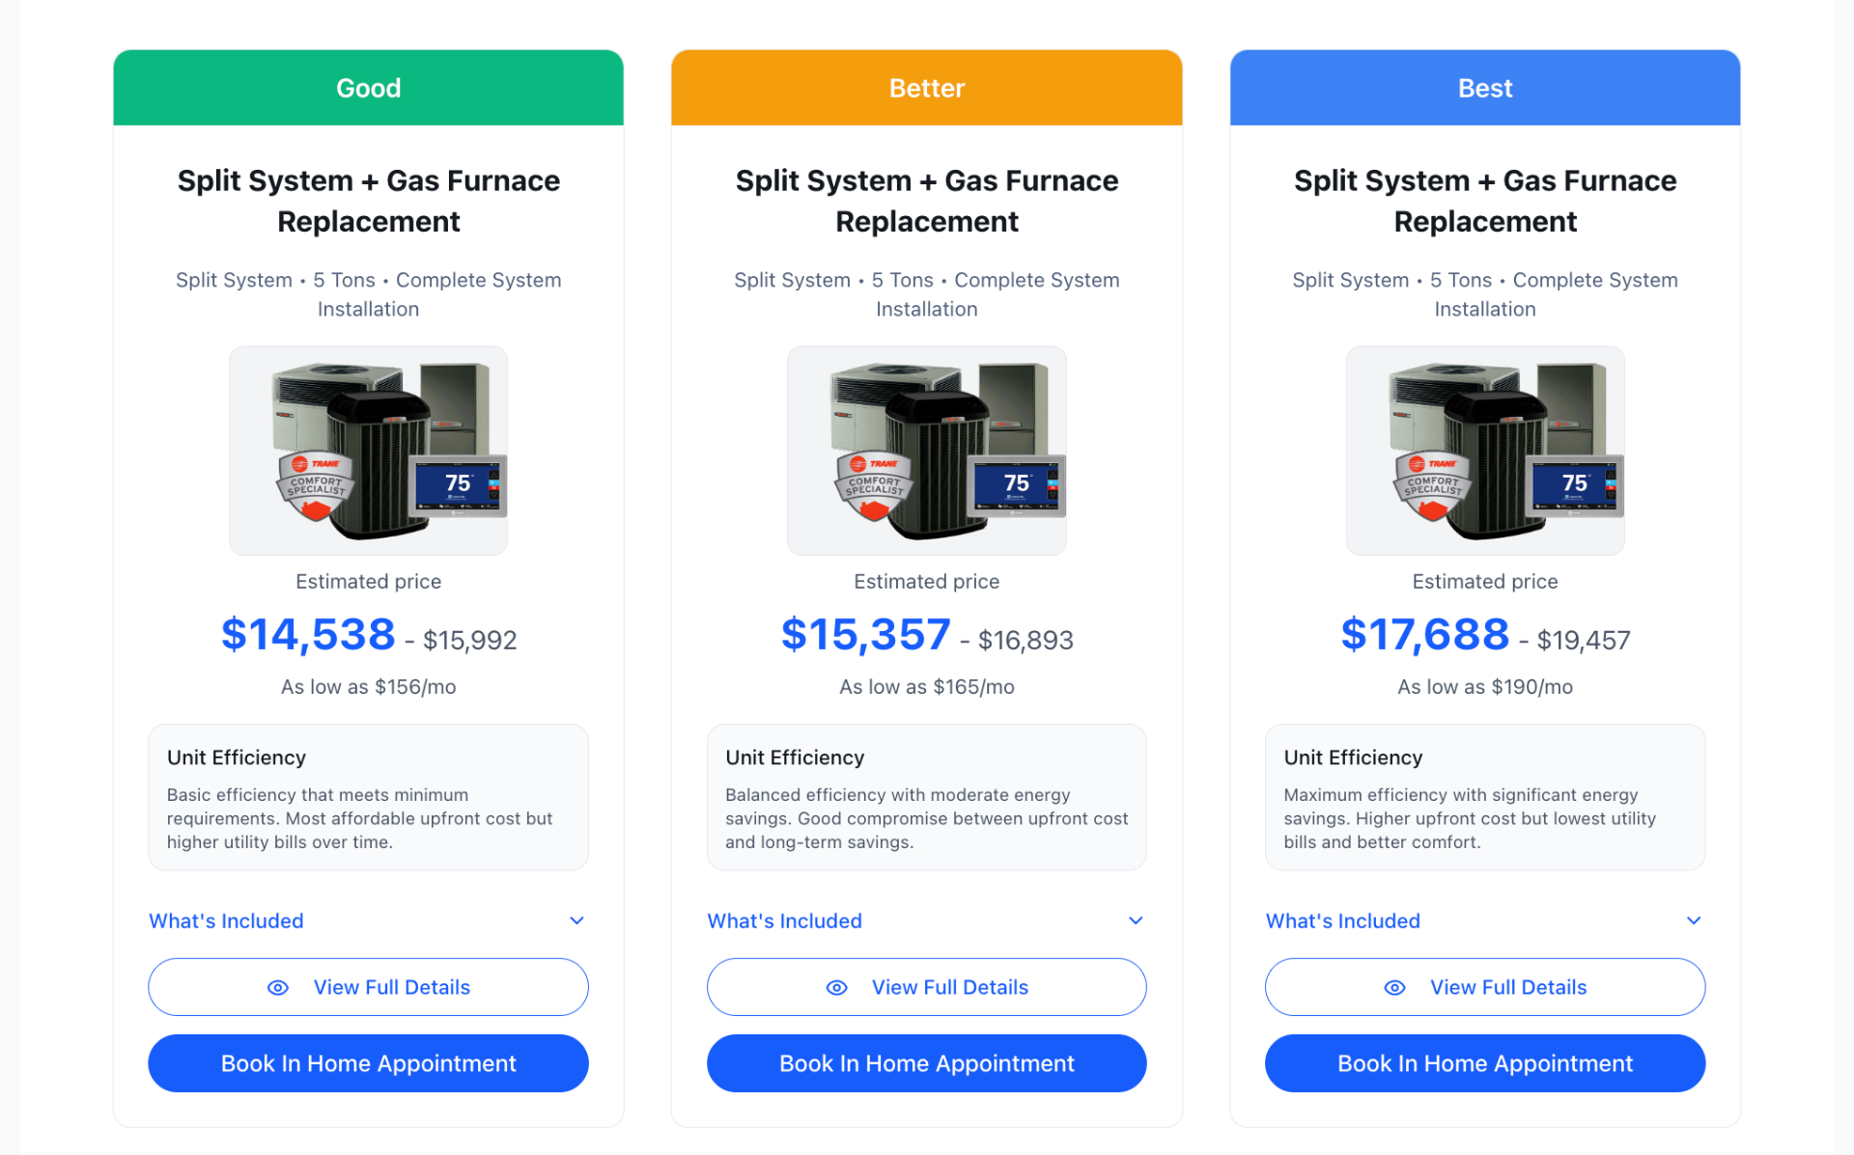Open the Good plan Trane product image
The image size is (1854, 1155).
368,451
